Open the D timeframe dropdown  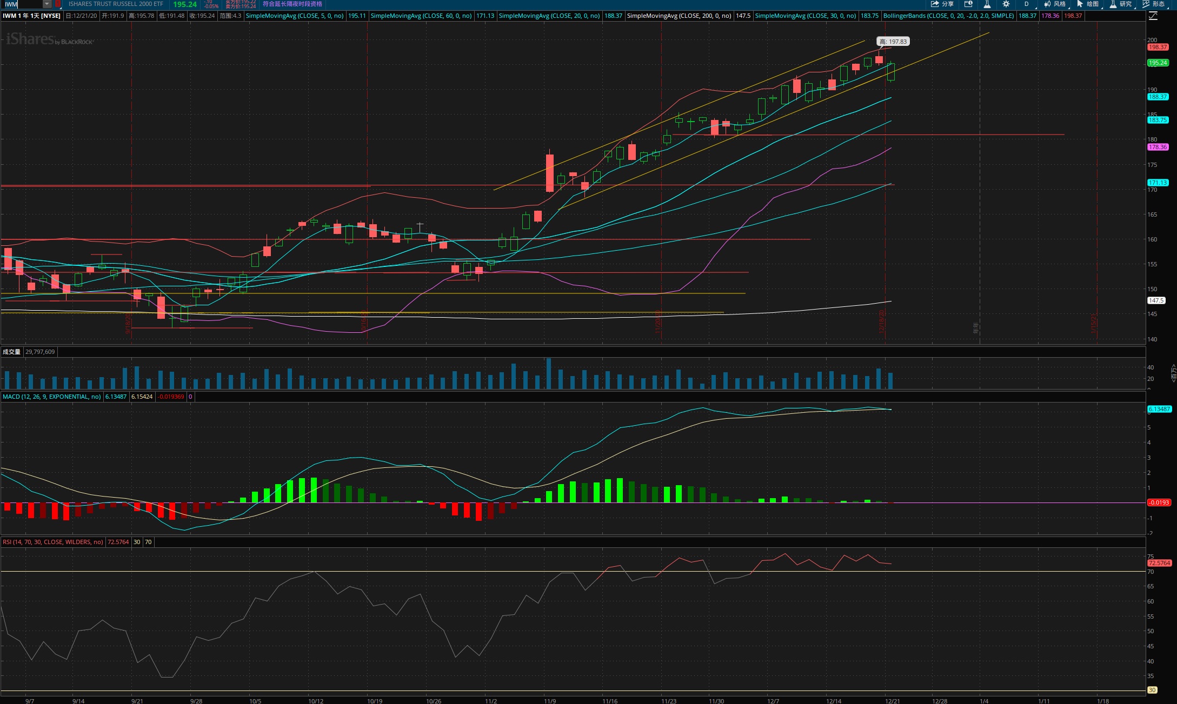pos(1027,4)
